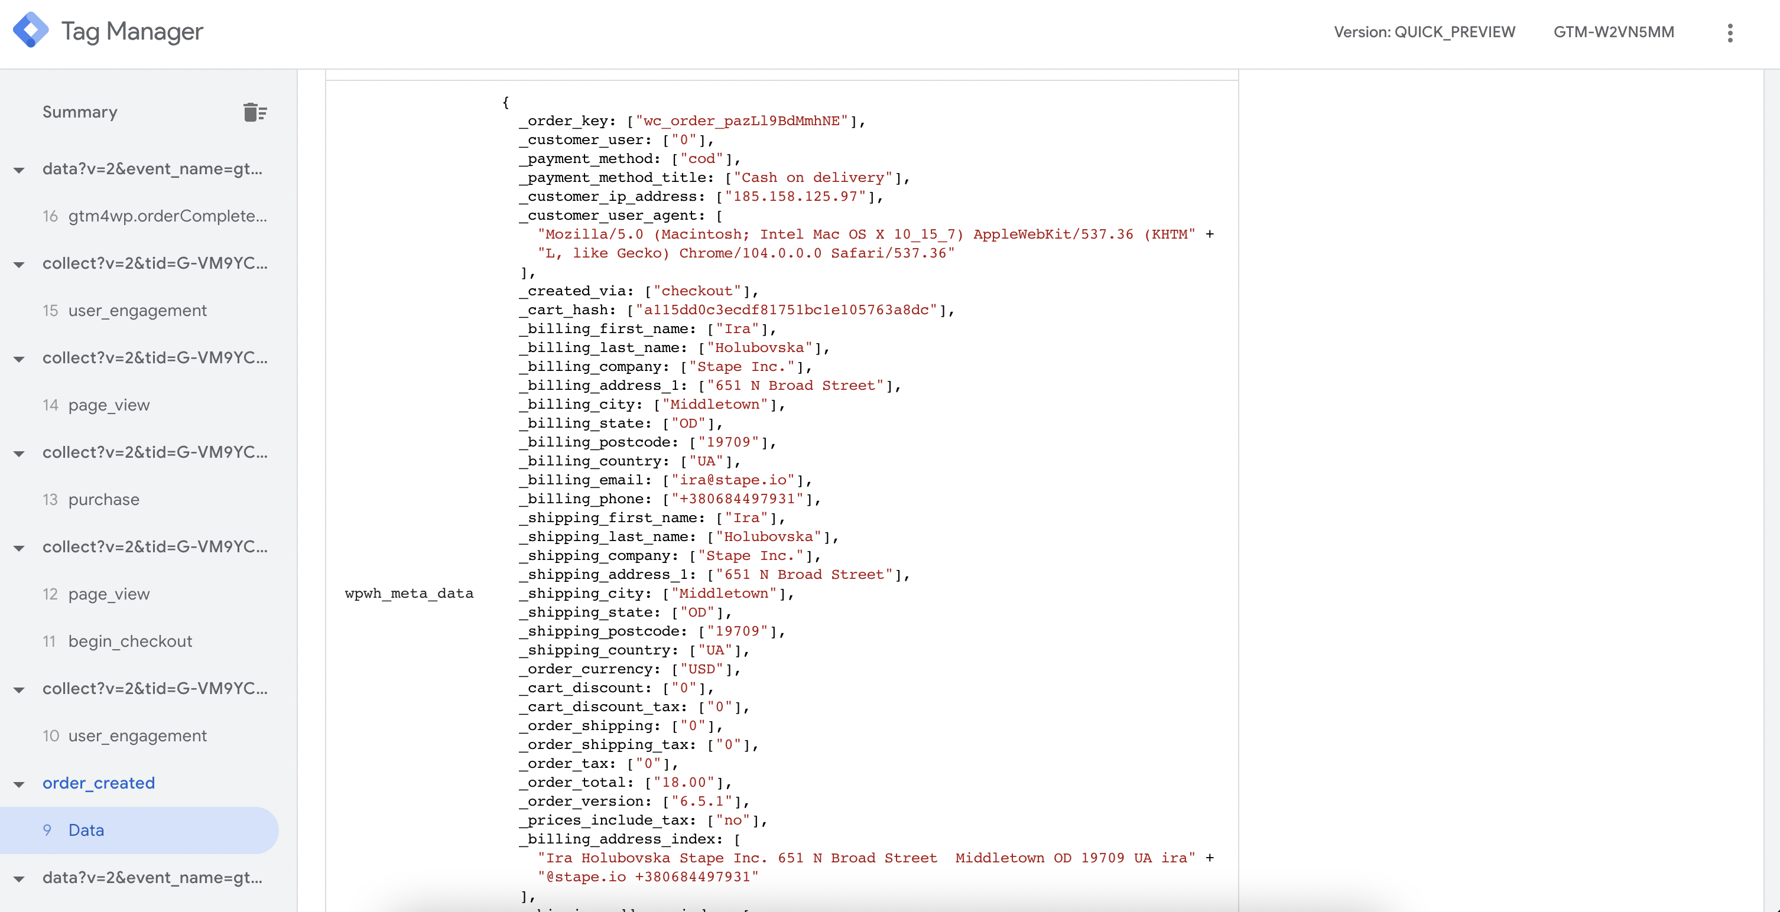The height and width of the screenshot is (912, 1780).
Task: Click the _billing_company value Stape Inc.
Action: [742, 367]
